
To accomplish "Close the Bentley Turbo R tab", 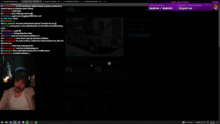I will click(41, 1).
